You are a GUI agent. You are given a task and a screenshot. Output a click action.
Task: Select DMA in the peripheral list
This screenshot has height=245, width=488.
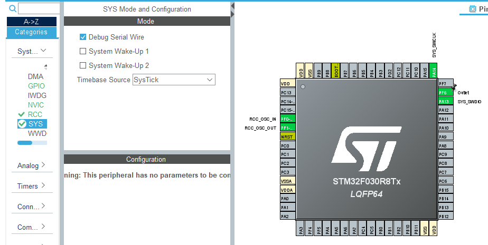pos(35,77)
